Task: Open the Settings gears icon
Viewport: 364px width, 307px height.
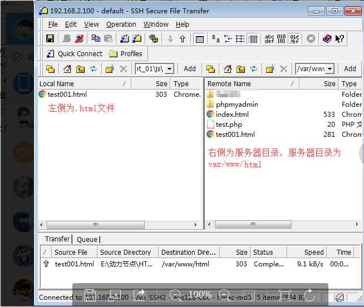Action: (x=154, y=38)
